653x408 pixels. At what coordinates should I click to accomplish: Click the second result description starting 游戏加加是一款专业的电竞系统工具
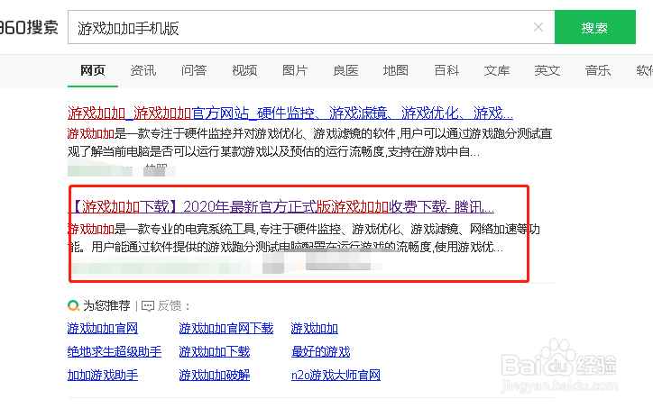point(304,238)
